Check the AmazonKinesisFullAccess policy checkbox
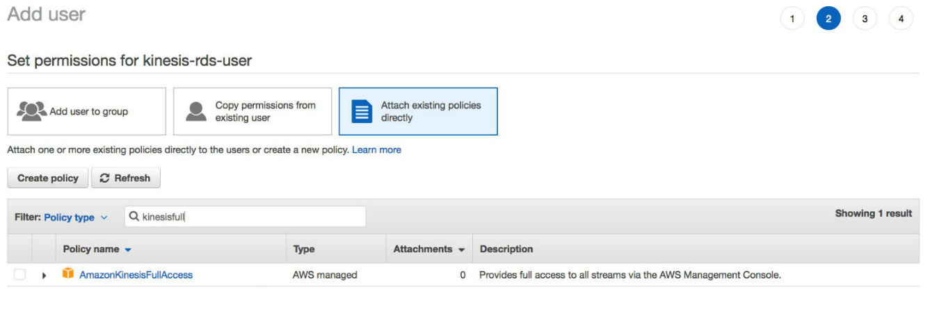The image size is (946, 330). point(19,275)
